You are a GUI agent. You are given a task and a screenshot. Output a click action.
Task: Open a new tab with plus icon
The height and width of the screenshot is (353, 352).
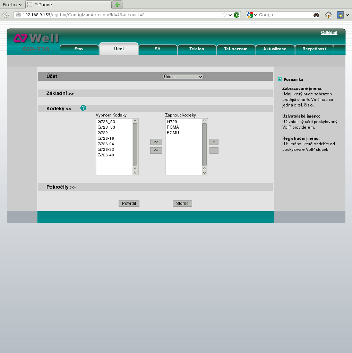click(117, 5)
